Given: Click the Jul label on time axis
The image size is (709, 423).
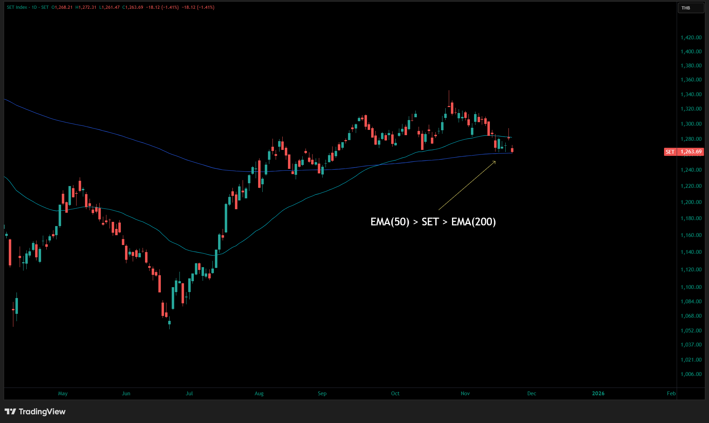Looking at the screenshot, I should pyautogui.click(x=189, y=393).
